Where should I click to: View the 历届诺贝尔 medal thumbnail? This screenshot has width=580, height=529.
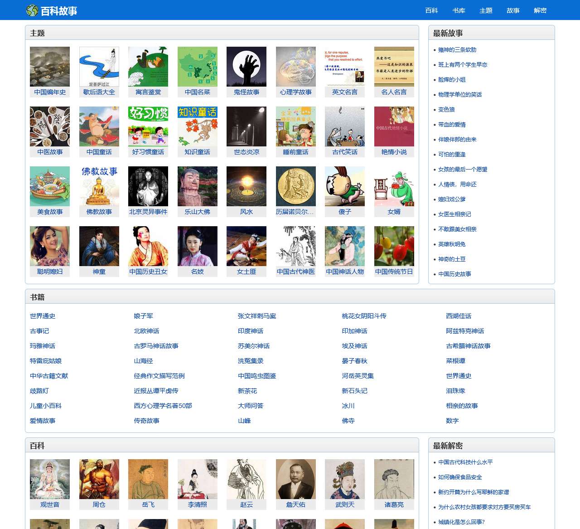[296, 186]
